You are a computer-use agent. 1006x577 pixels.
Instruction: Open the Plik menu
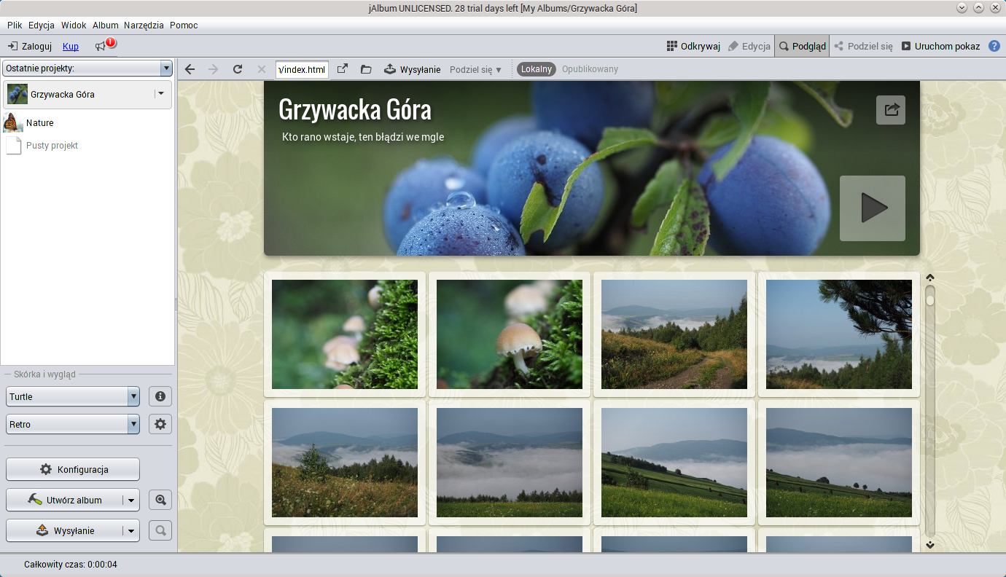[x=15, y=25]
